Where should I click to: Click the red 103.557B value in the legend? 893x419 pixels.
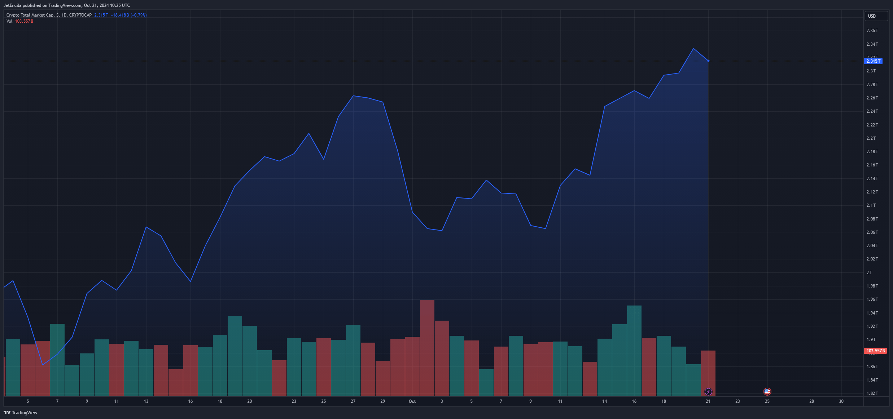[x=24, y=21]
